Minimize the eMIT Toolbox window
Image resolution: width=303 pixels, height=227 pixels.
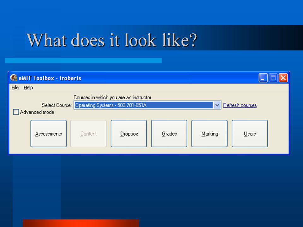pyautogui.click(x=263, y=78)
